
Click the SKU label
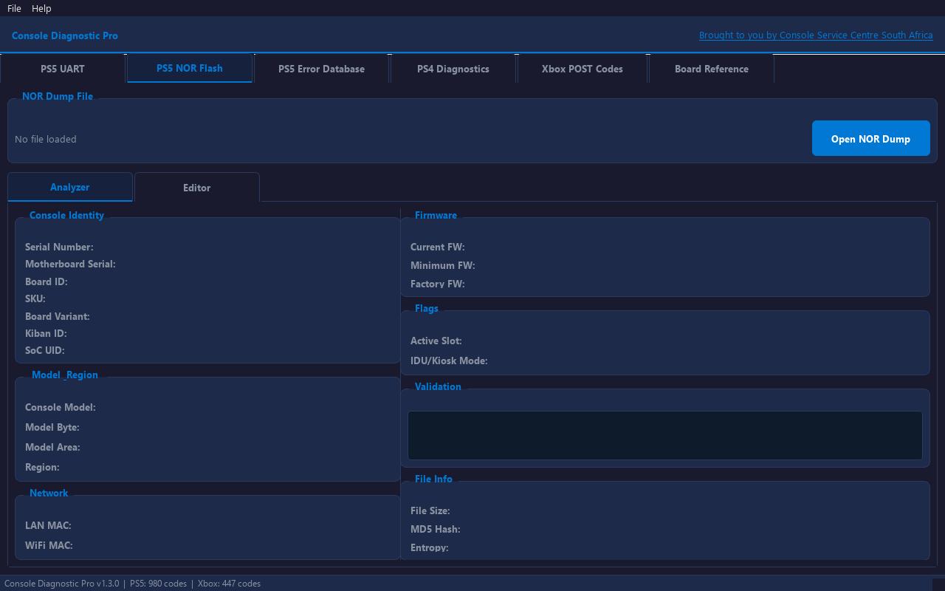(x=35, y=298)
